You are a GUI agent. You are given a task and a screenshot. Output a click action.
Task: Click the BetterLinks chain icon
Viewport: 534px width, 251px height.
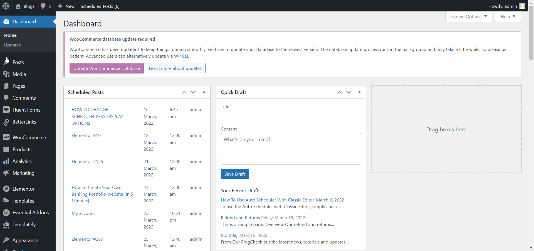6,122
